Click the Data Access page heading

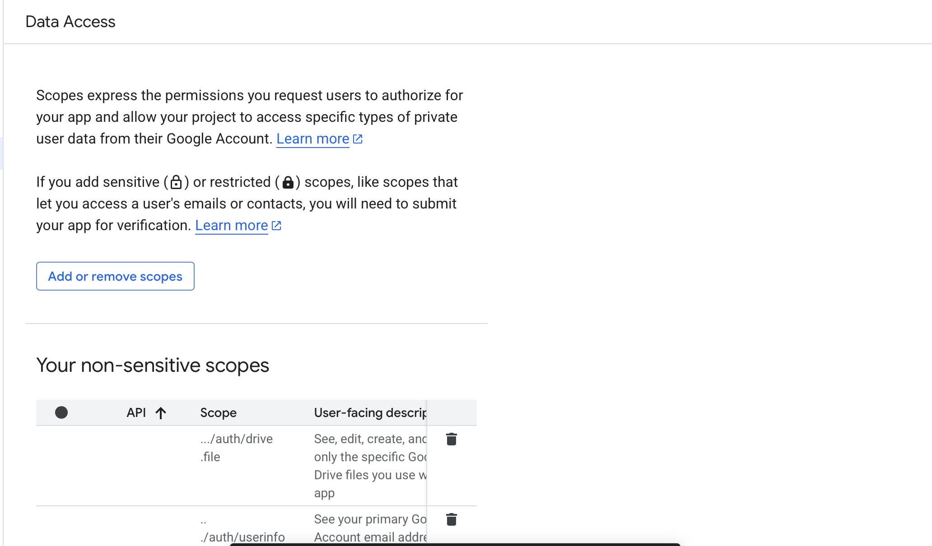click(70, 21)
